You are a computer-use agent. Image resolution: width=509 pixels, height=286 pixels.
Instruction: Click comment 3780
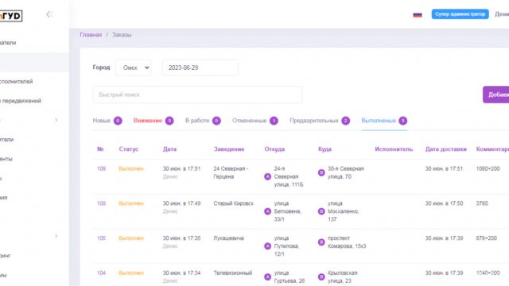[x=482, y=203]
